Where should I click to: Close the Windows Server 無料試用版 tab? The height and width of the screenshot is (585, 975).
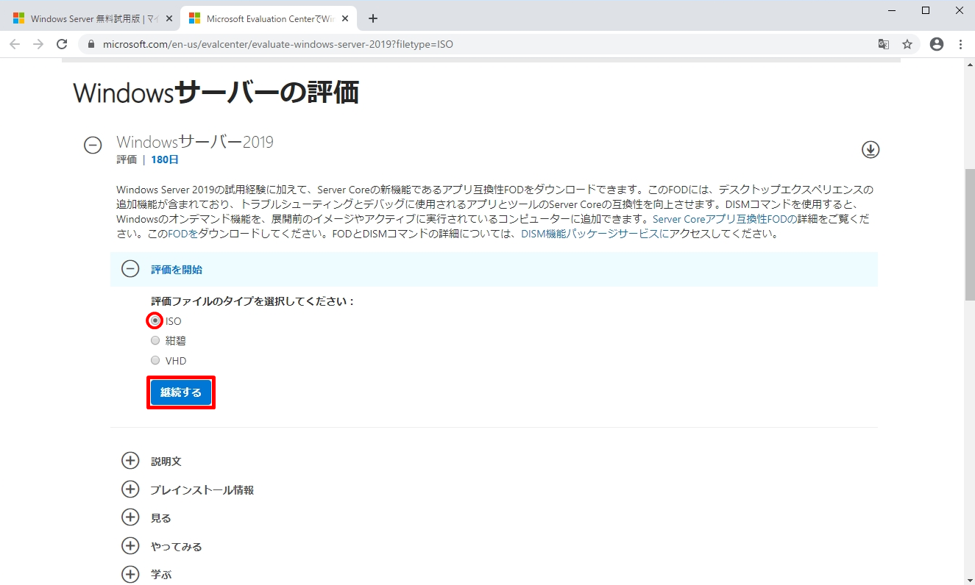click(x=169, y=18)
